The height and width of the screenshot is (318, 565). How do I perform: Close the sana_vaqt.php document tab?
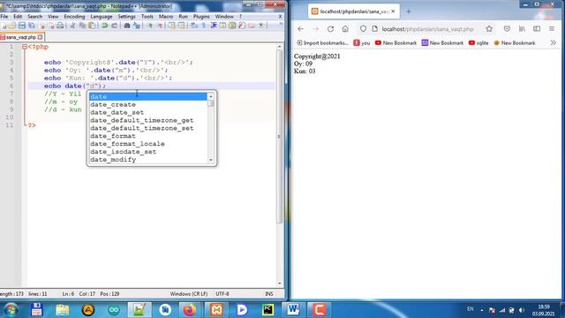(40, 37)
